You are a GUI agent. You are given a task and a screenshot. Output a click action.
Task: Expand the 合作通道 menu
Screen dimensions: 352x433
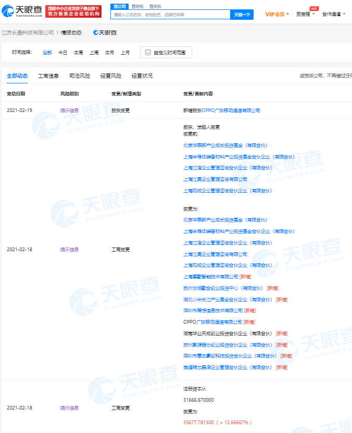(333, 14)
